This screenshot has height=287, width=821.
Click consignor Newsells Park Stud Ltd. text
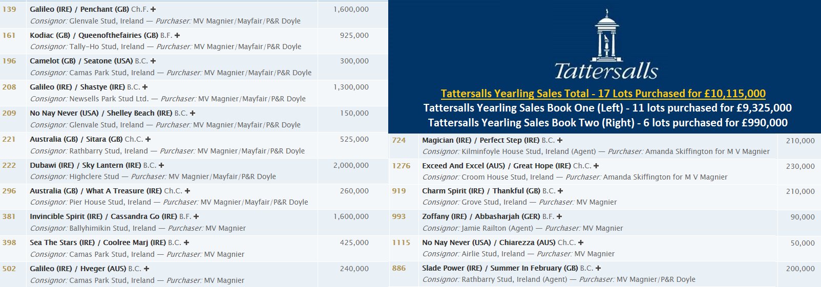(109, 99)
